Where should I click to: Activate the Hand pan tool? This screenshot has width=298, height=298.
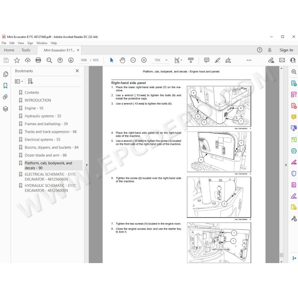(123, 60)
